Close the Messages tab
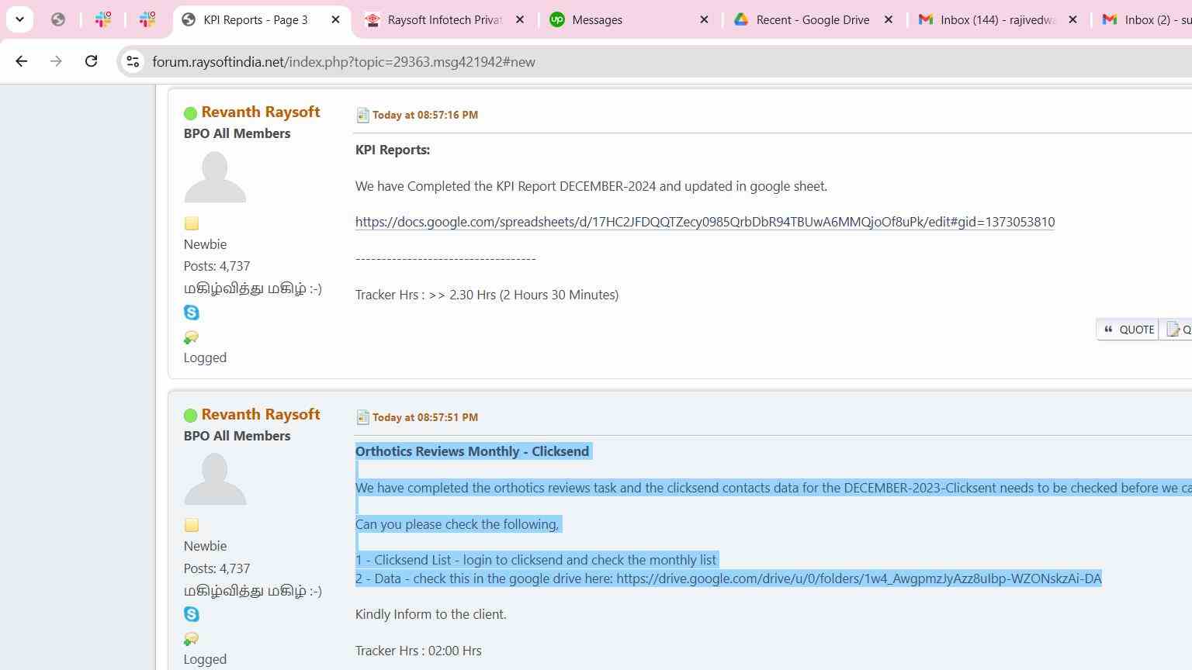The image size is (1192, 670). (704, 20)
